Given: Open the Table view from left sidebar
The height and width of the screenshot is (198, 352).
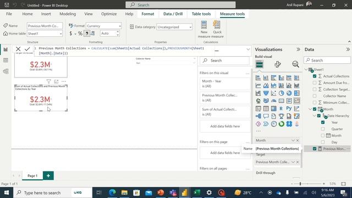Looking at the screenshot, I should pyautogui.click(x=5, y=61).
